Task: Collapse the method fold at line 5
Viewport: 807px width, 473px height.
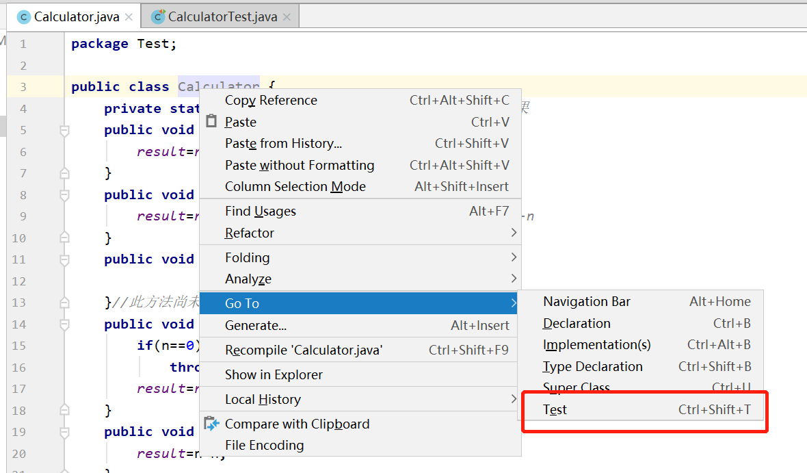Action: click(64, 130)
